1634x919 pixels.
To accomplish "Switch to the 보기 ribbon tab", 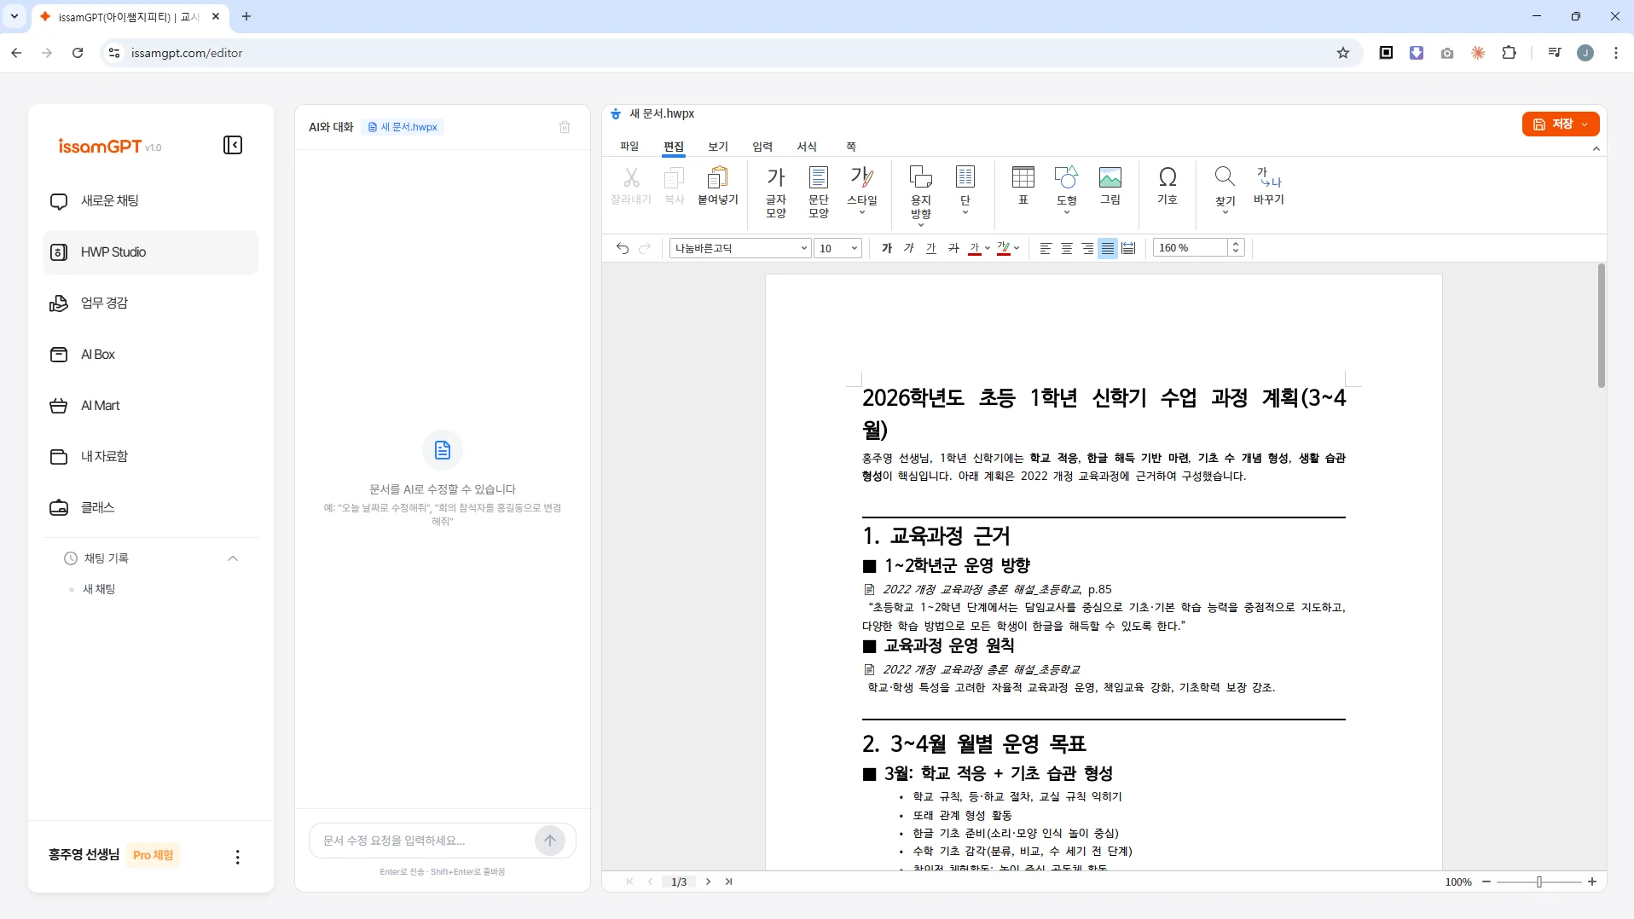I will (x=718, y=146).
